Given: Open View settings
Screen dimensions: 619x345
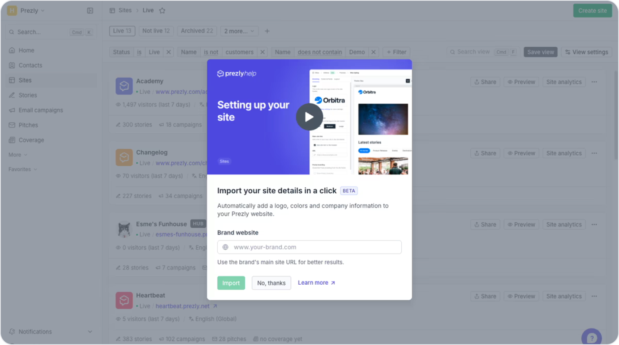Looking at the screenshot, I should click(x=586, y=52).
